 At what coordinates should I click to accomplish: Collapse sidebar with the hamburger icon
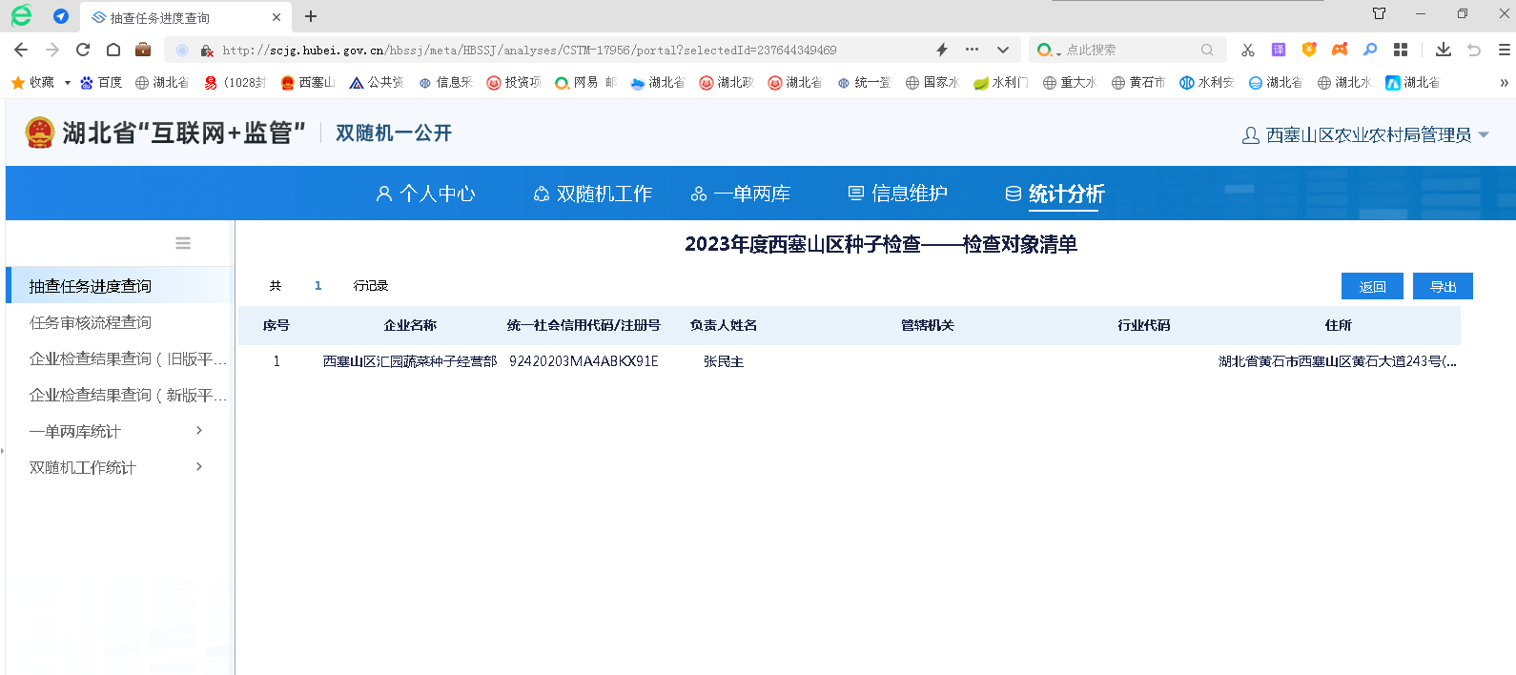coord(183,243)
